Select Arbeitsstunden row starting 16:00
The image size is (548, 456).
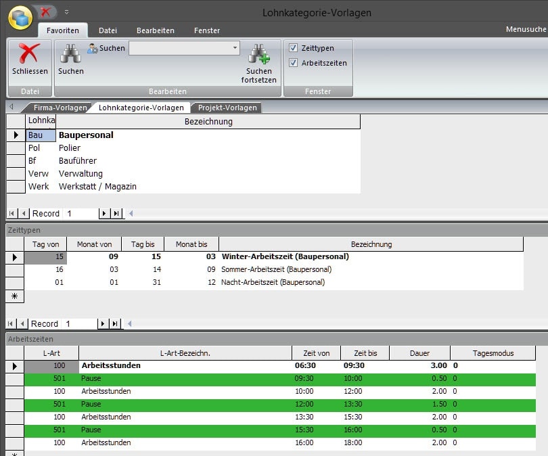(280, 442)
